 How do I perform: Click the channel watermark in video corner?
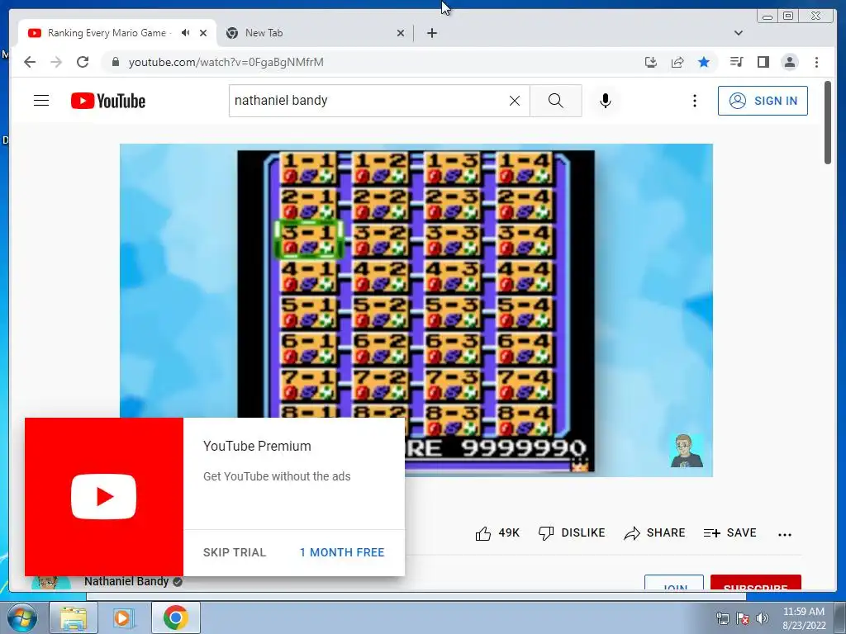687,450
